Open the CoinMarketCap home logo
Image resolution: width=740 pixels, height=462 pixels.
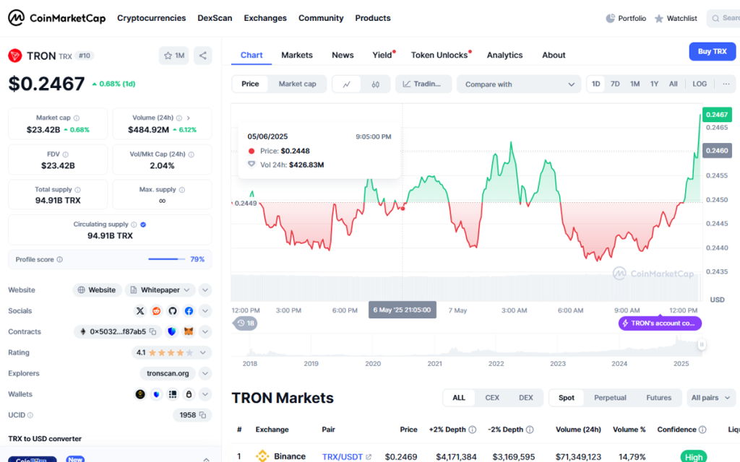coord(56,18)
